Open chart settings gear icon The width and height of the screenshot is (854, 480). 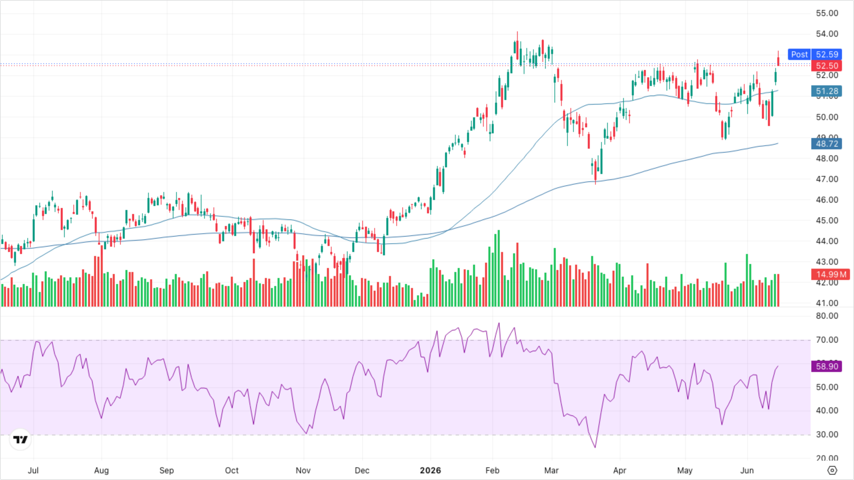pos(832,470)
